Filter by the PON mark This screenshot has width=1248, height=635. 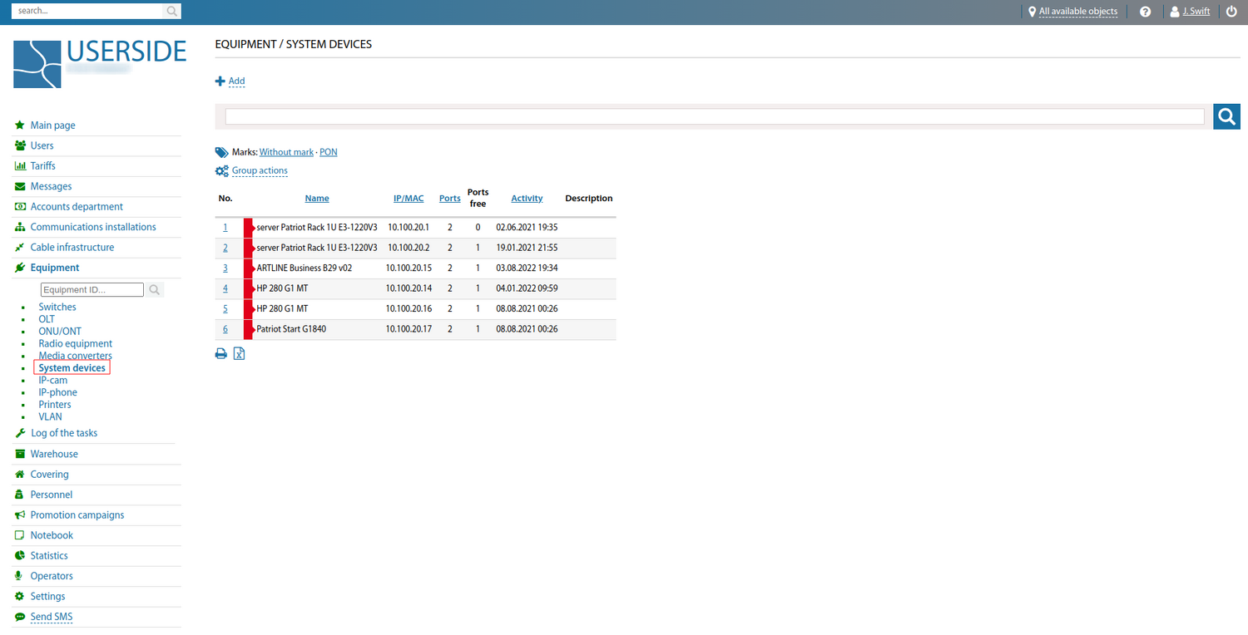point(329,152)
